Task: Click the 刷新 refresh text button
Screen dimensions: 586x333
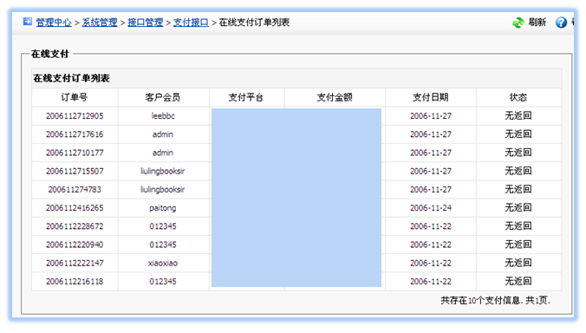Action: click(x=537, y=23)
